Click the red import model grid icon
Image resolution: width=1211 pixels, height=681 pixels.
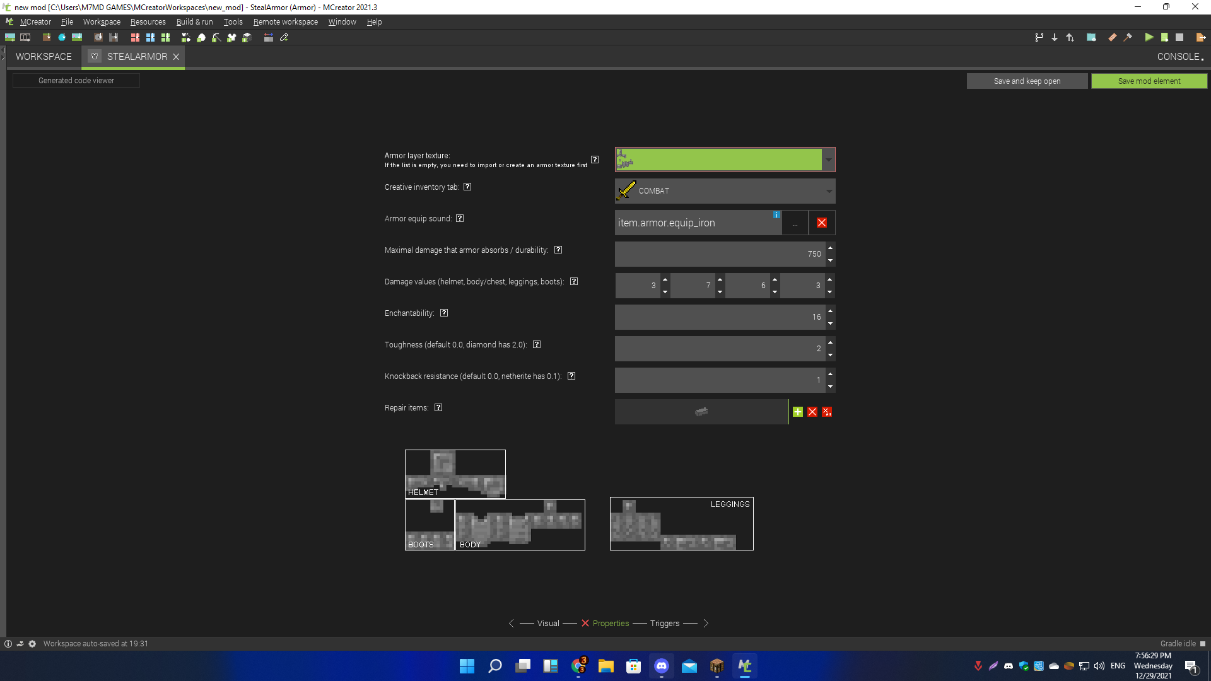tap(135, 38)
